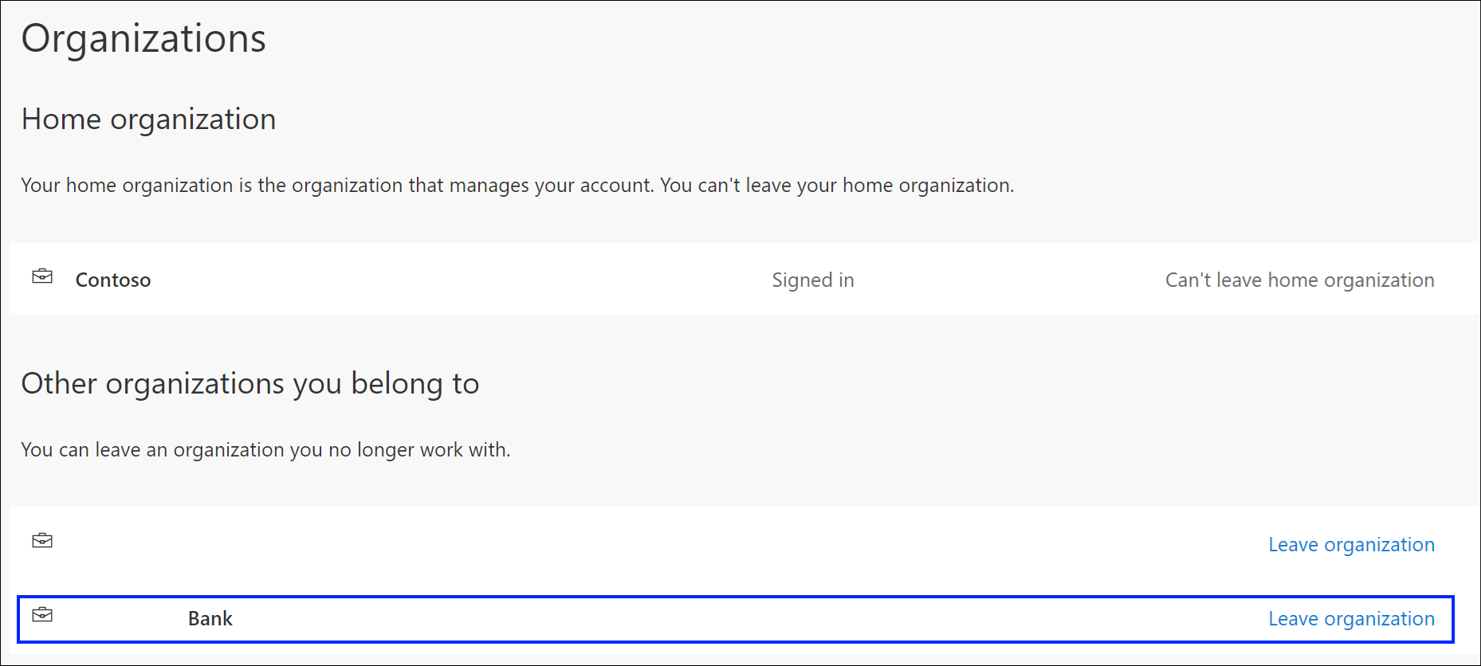Leave the Bank organization
Screen dimensions: 1481x666
(x=1351, y=619)
